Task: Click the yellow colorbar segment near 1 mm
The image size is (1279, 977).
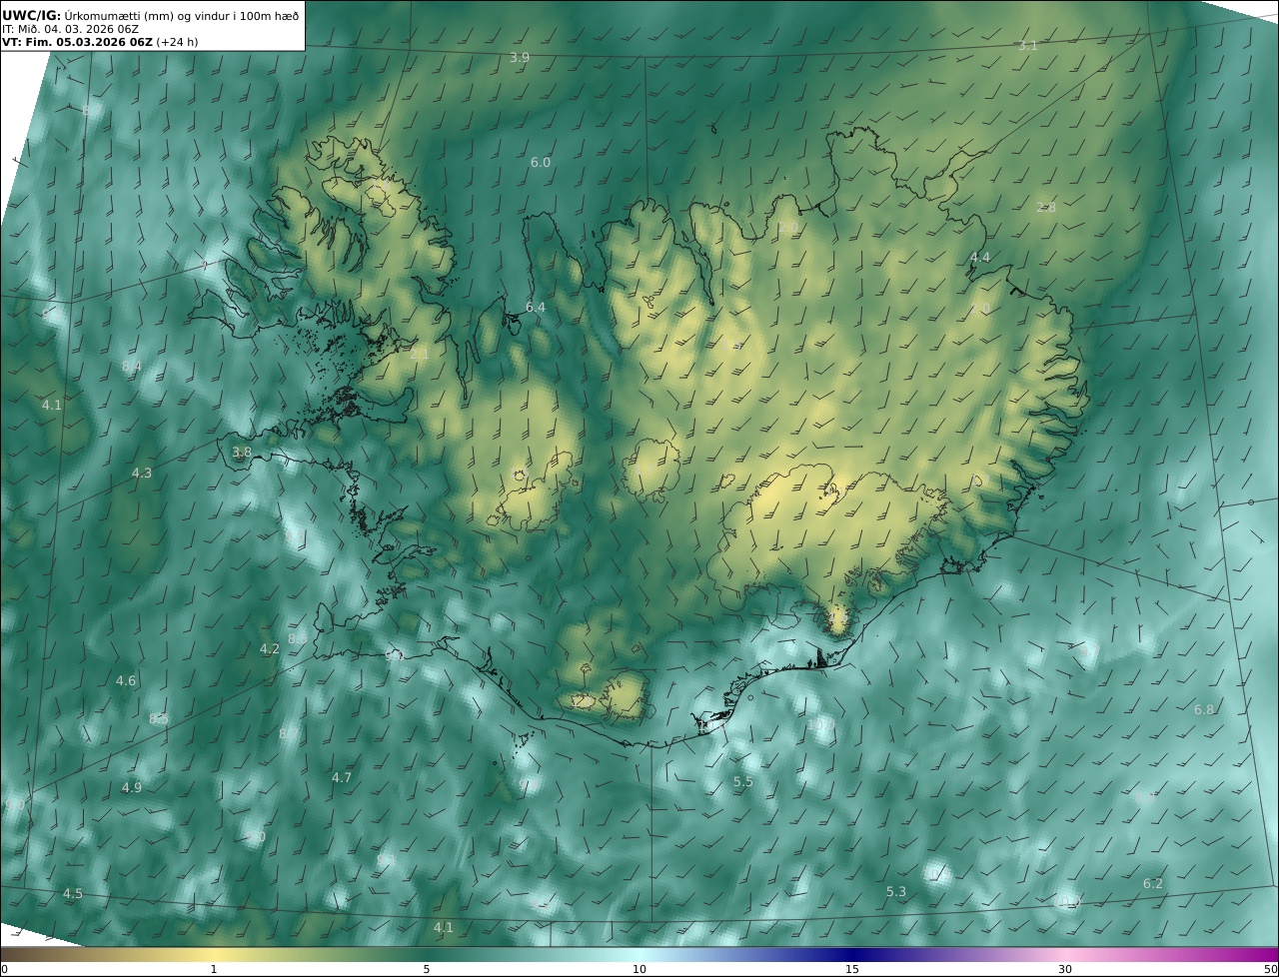Action: 214,954
